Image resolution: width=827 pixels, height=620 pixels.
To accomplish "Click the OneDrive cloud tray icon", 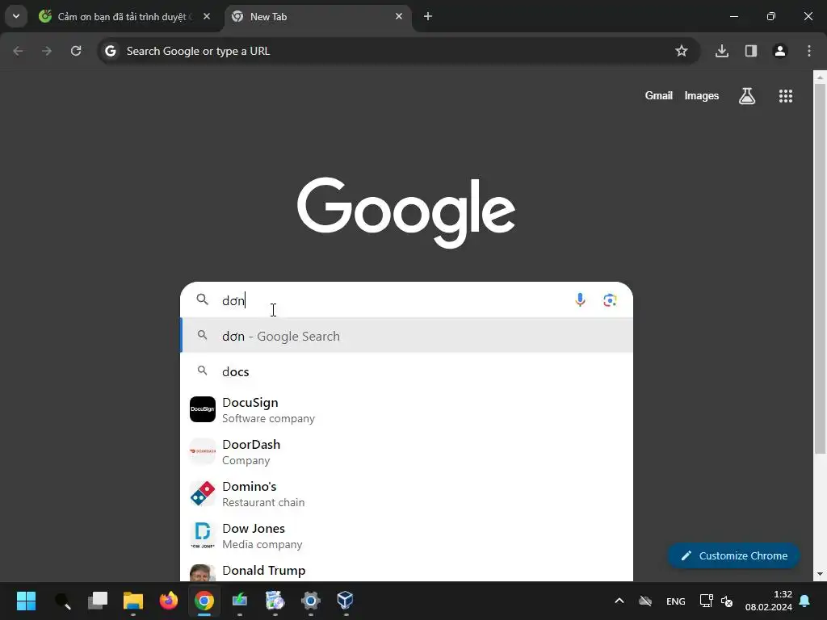I will coord(645,601).
